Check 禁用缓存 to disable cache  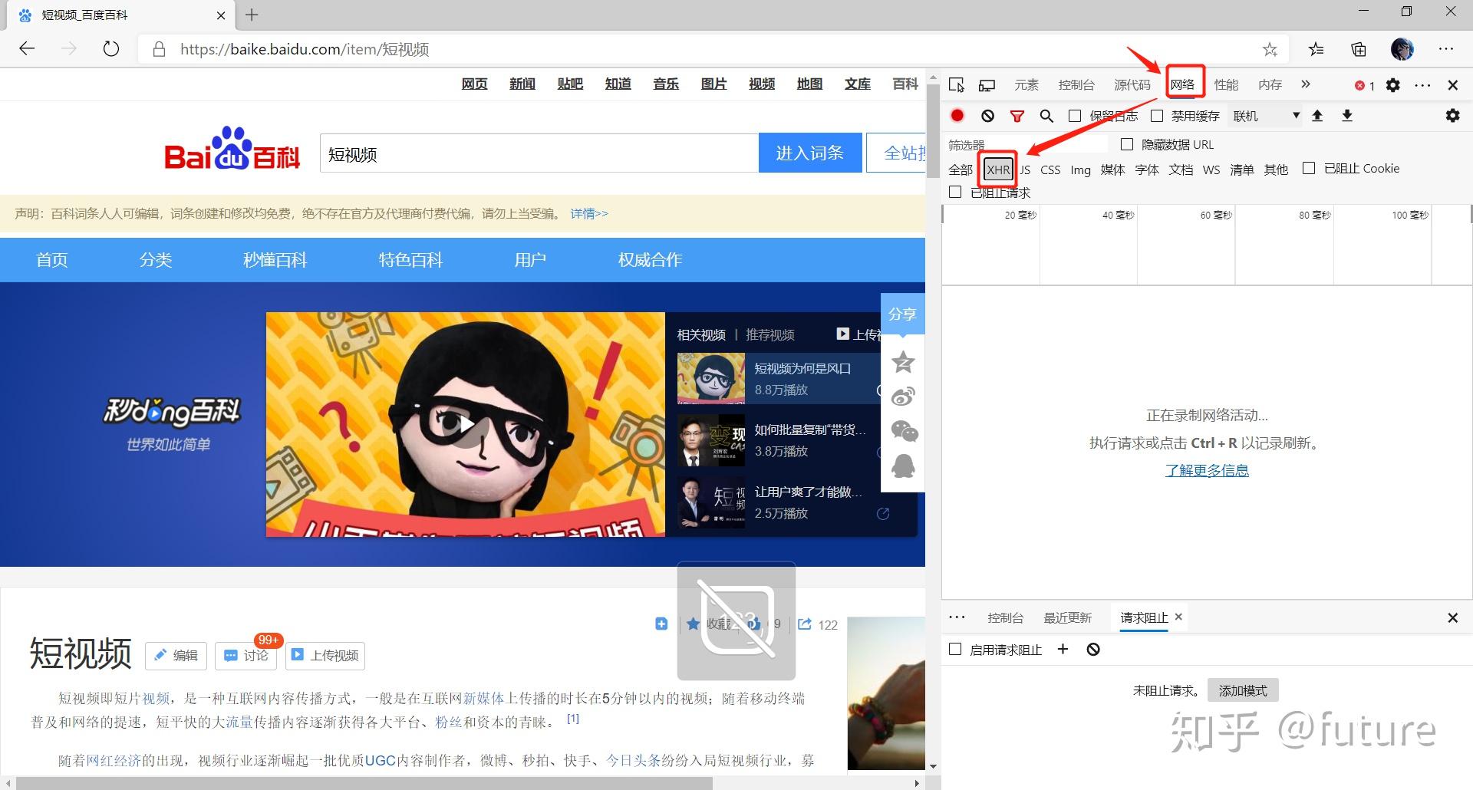pos(1158,116)
